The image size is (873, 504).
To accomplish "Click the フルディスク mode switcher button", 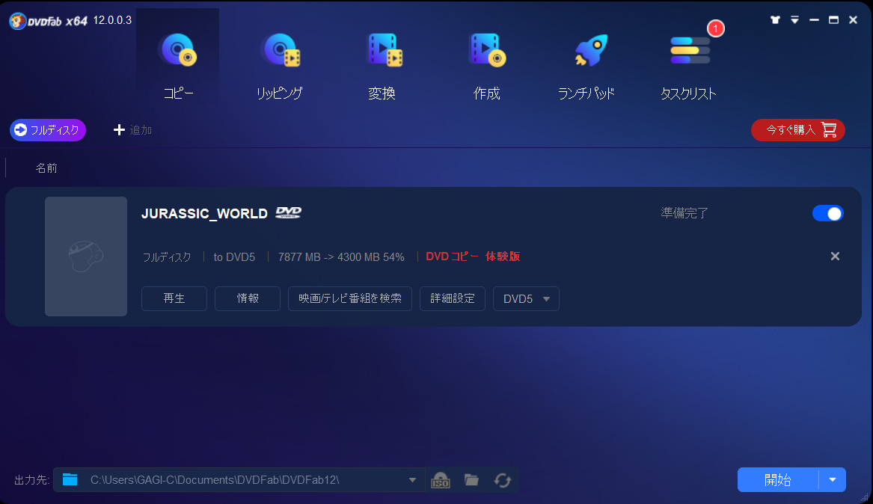I will click(48, 130).
